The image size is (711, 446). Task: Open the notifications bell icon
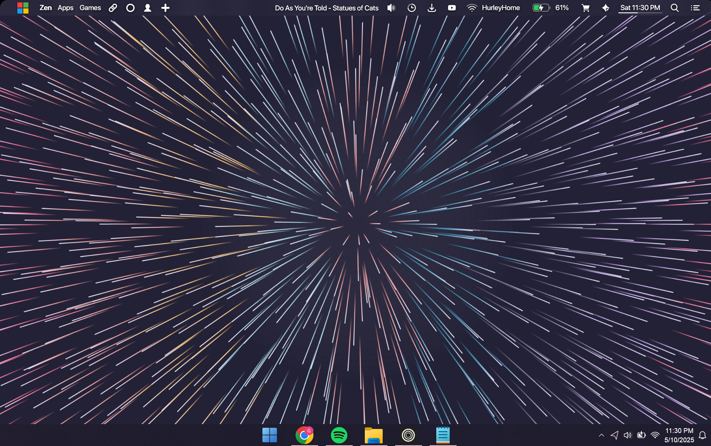pos(702,435)
